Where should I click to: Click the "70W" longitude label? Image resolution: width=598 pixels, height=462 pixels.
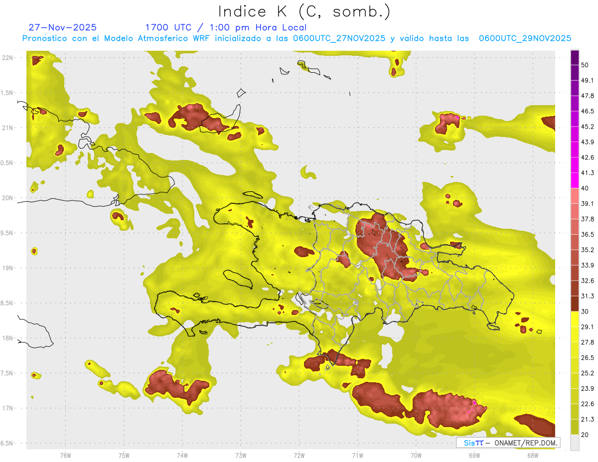click(x=416, y=455)
